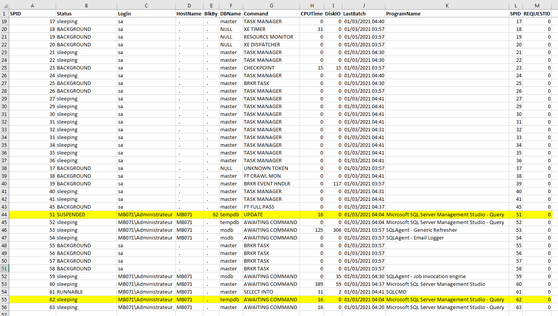Click the 'Login' header cell
558x316 pixels.
(x=146, y=14)
